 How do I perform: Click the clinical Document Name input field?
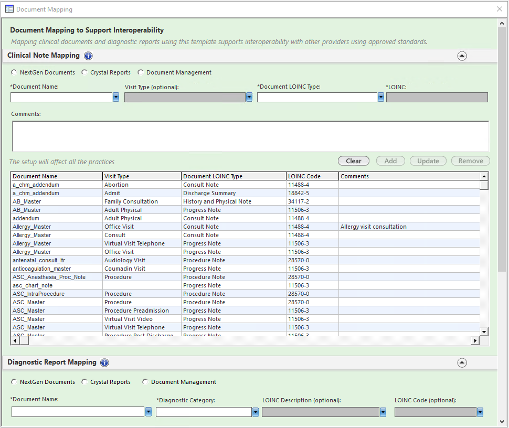point(61,97)
